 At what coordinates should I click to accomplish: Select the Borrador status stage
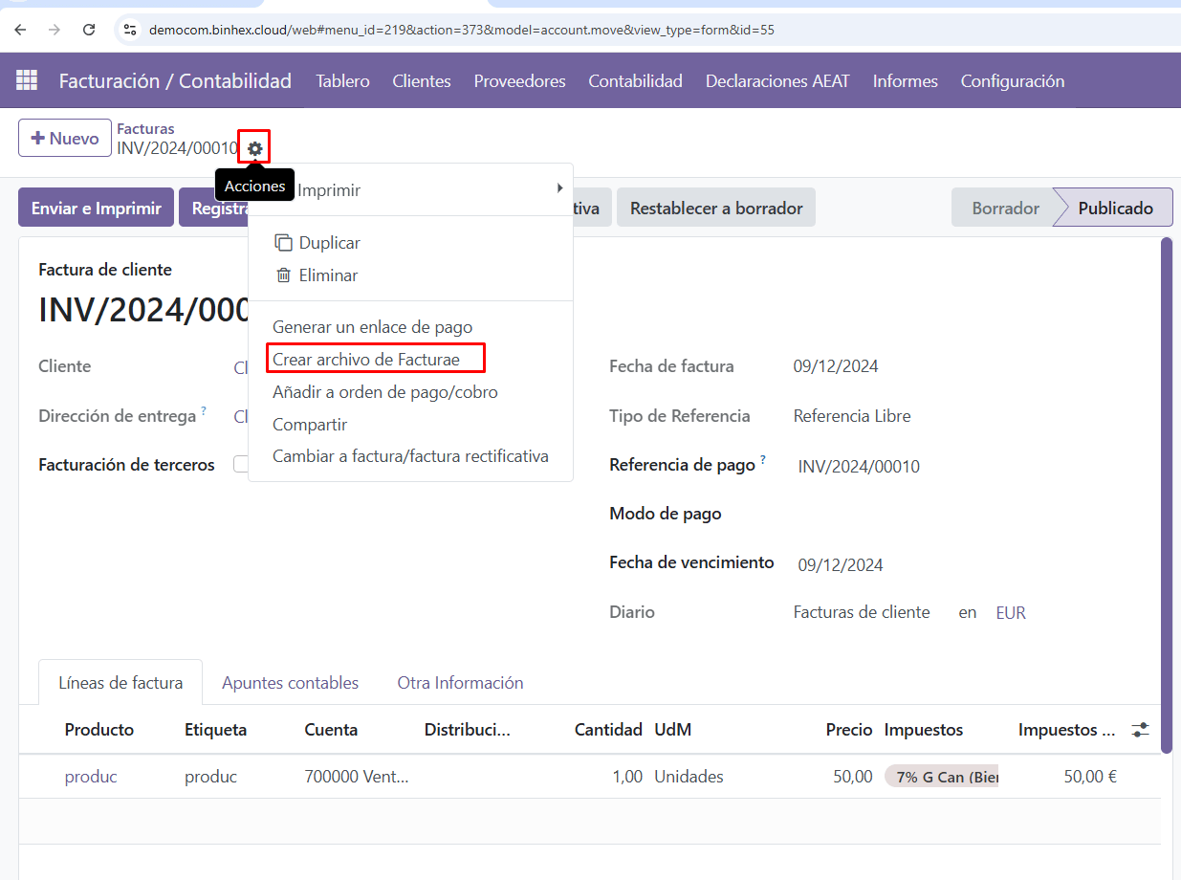1005,208
